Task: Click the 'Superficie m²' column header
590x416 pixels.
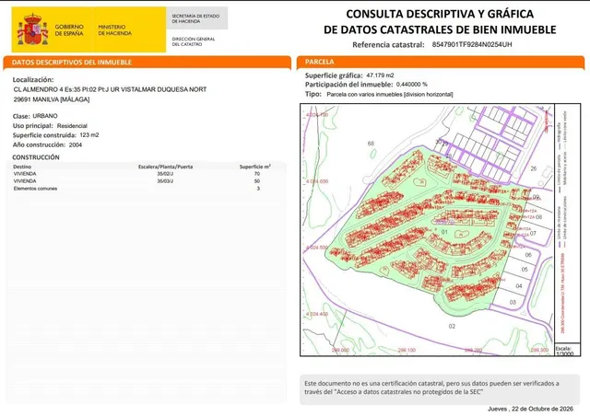Action: pyautogui.click(x=255, y=167)
